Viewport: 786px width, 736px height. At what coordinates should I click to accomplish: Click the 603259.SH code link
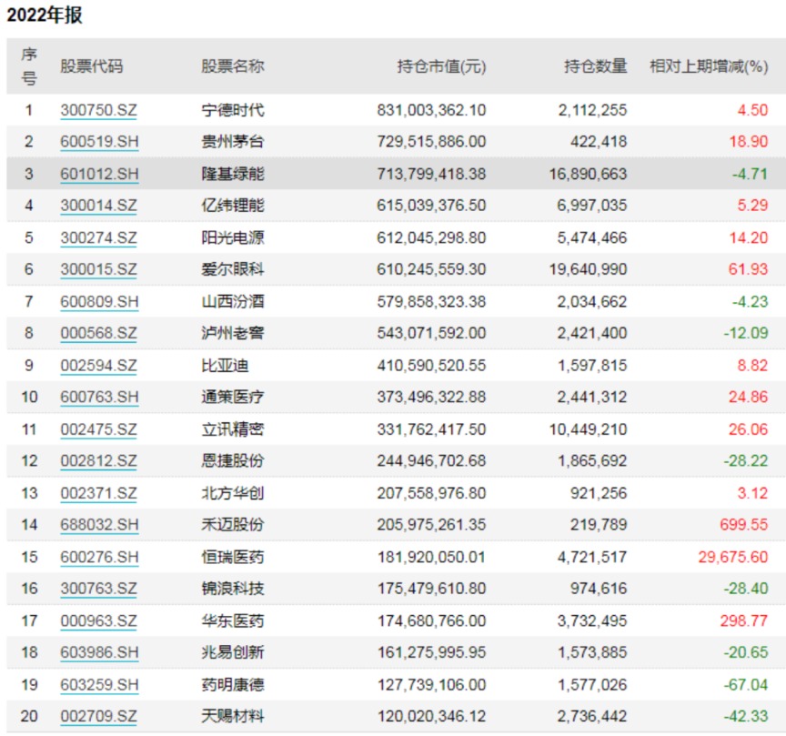[98, 684]
